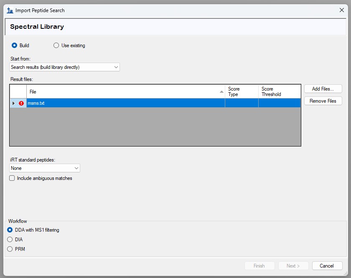Click the red error icon beside msms.txt

coord(21,103)
